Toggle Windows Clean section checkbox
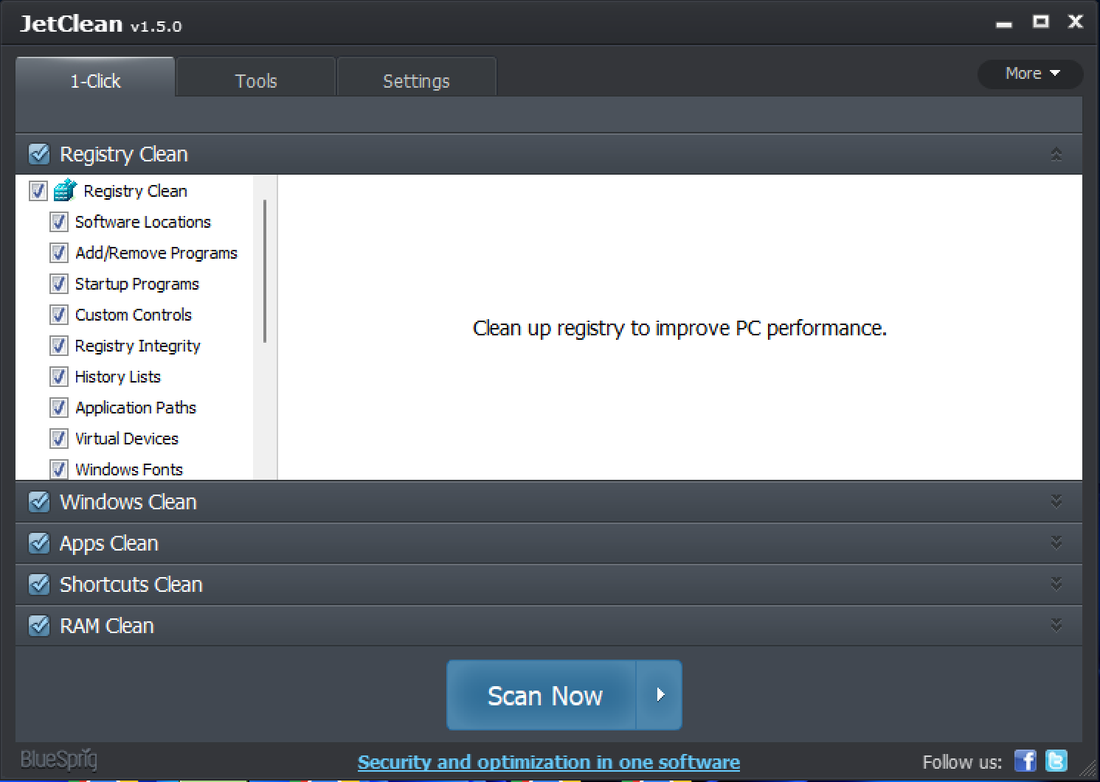The image size is (1100, 782). [x=39, y=502]
